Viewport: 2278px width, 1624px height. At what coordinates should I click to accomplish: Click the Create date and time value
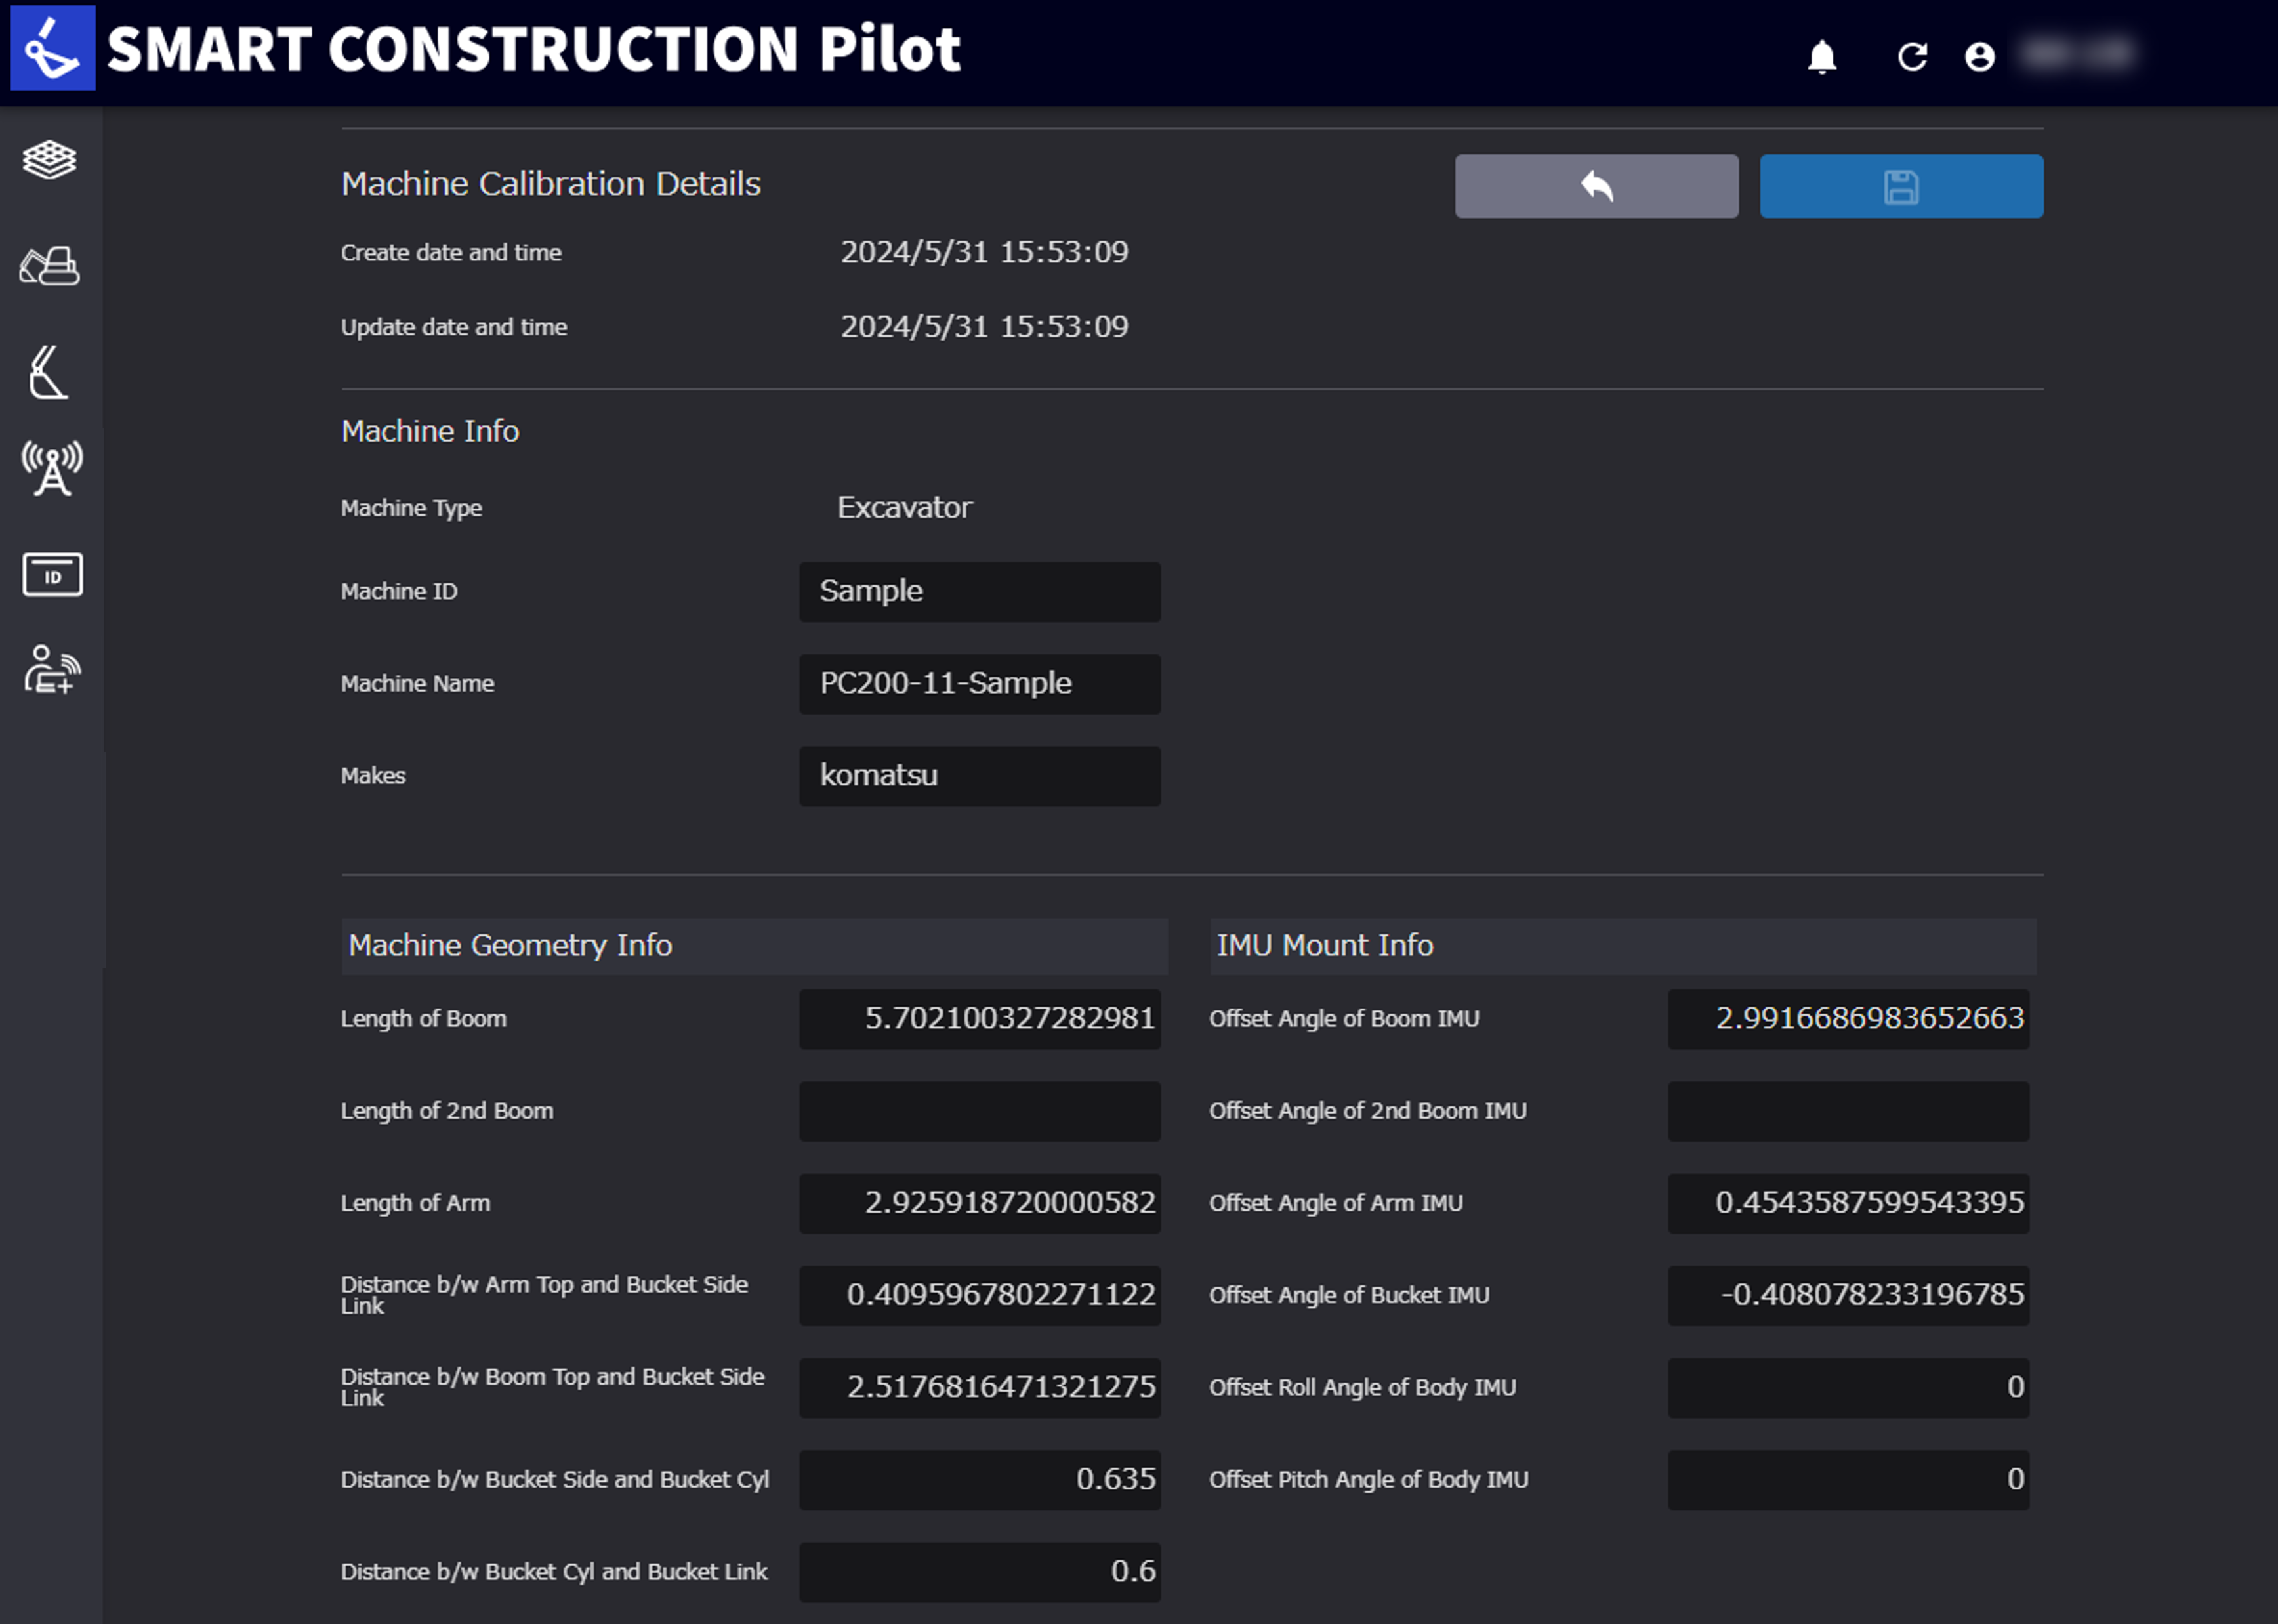point(984,252)
